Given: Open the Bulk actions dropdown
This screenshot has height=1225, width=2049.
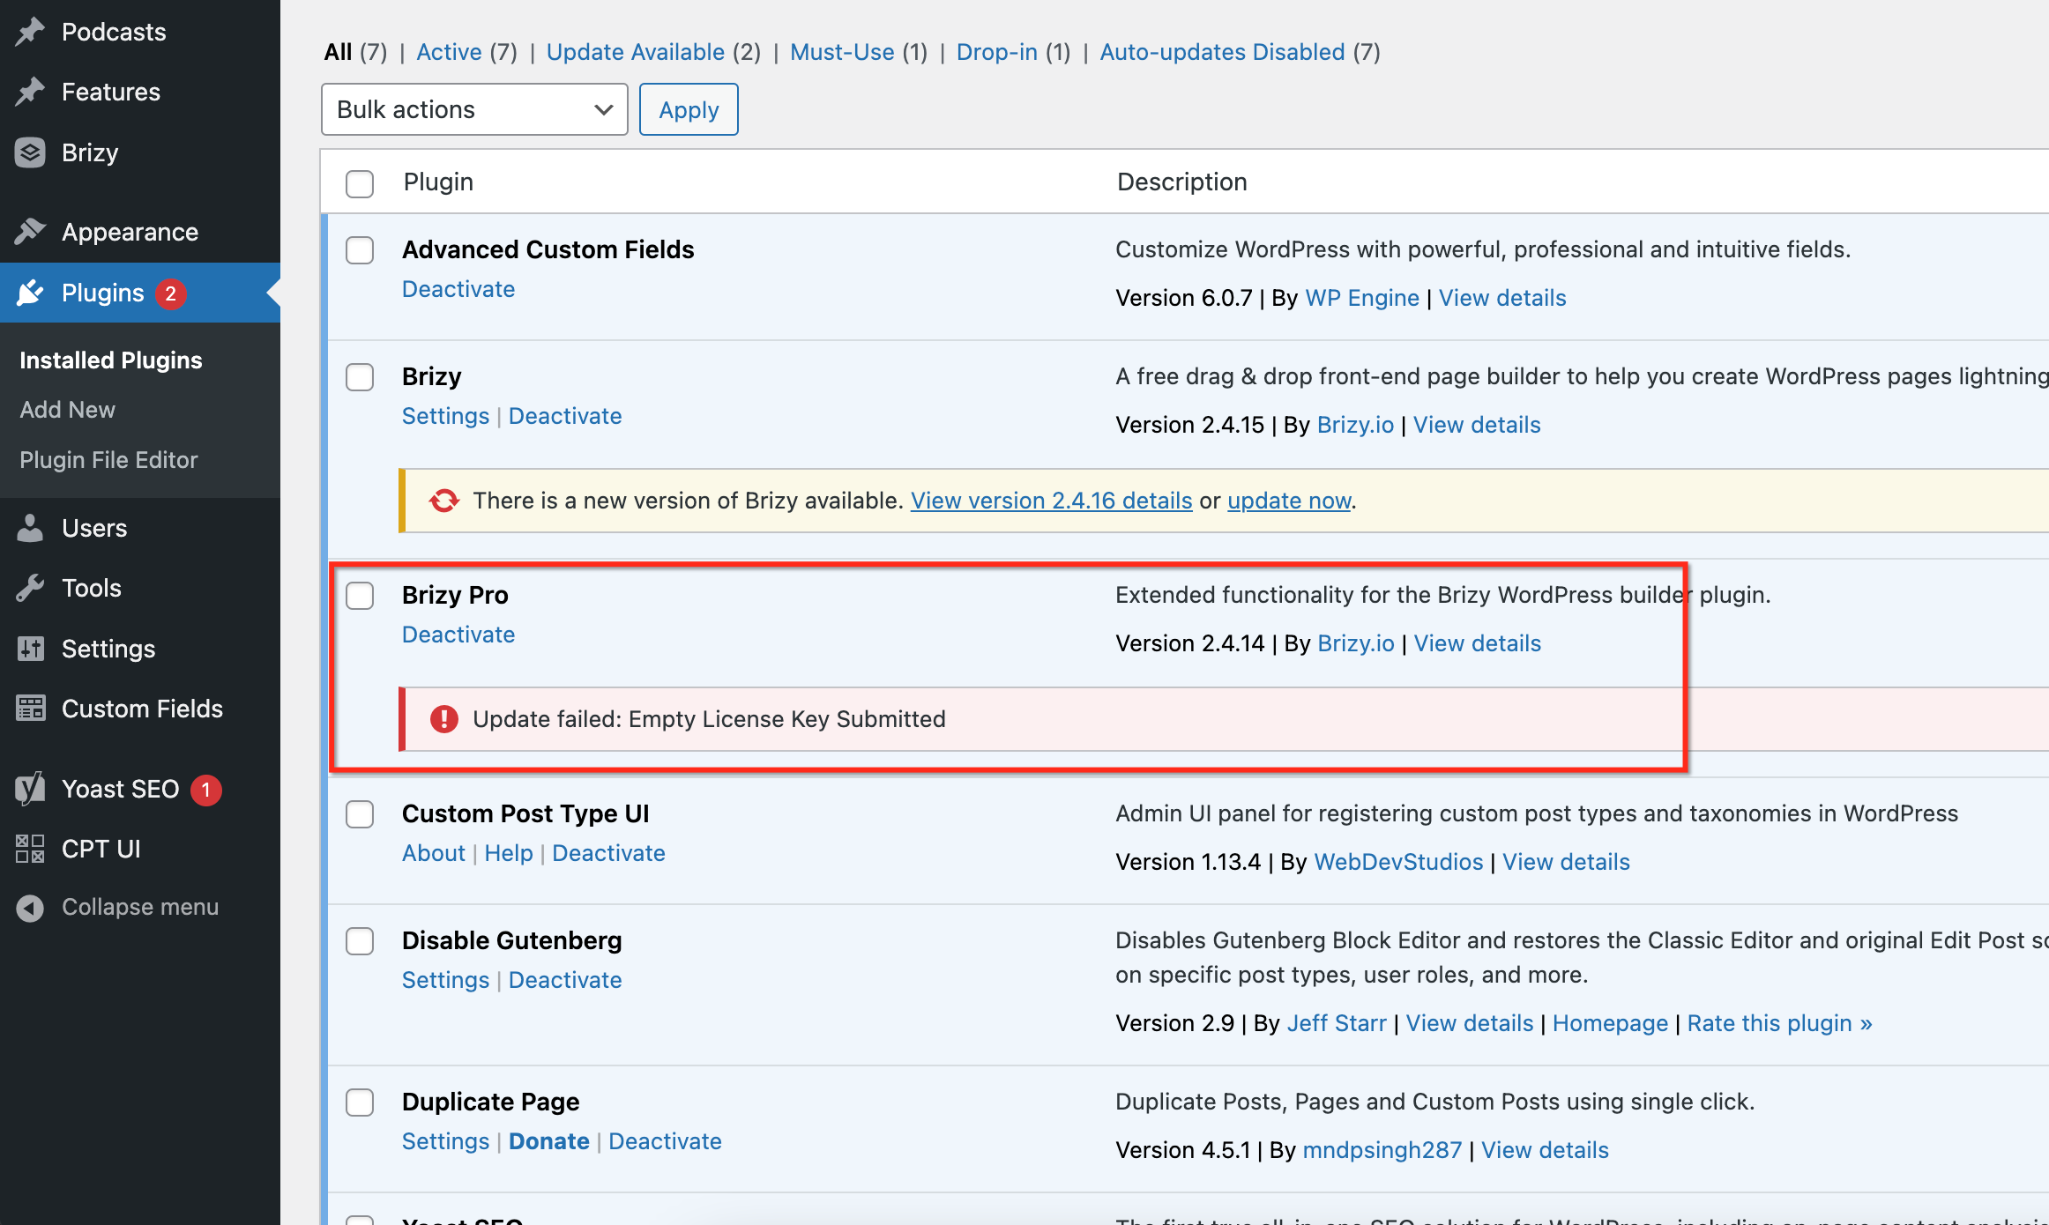Looking at the screenshot, I should click(474, 109).
